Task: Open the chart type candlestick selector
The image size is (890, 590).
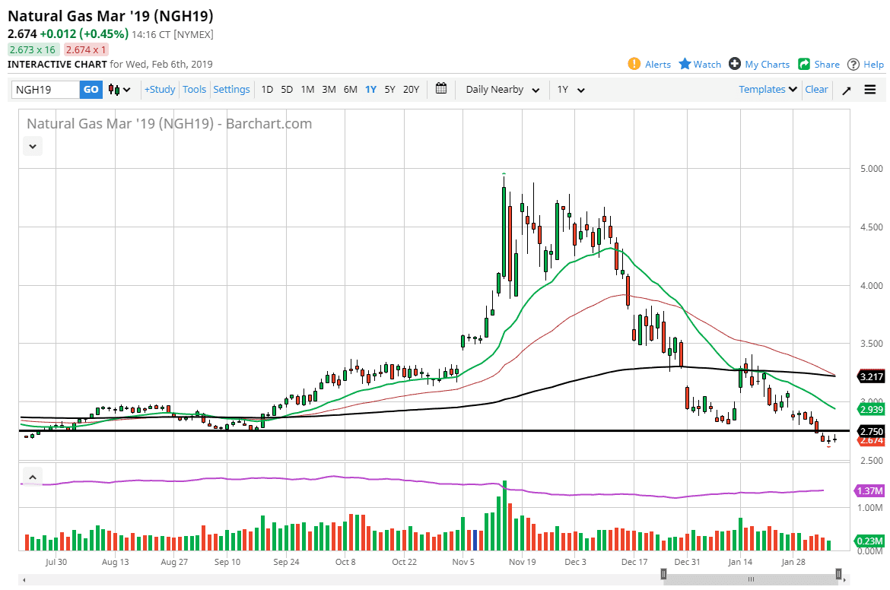Action: coord(119,90)
